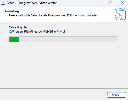Click the 'Pinegrow Web Editor' folder in the path
This screenshot has height=100, width=128.
click(x=44, y=32)
